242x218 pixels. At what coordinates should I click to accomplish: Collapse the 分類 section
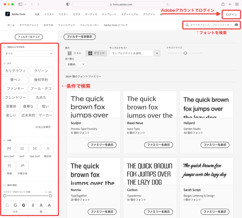click(4, 140)
